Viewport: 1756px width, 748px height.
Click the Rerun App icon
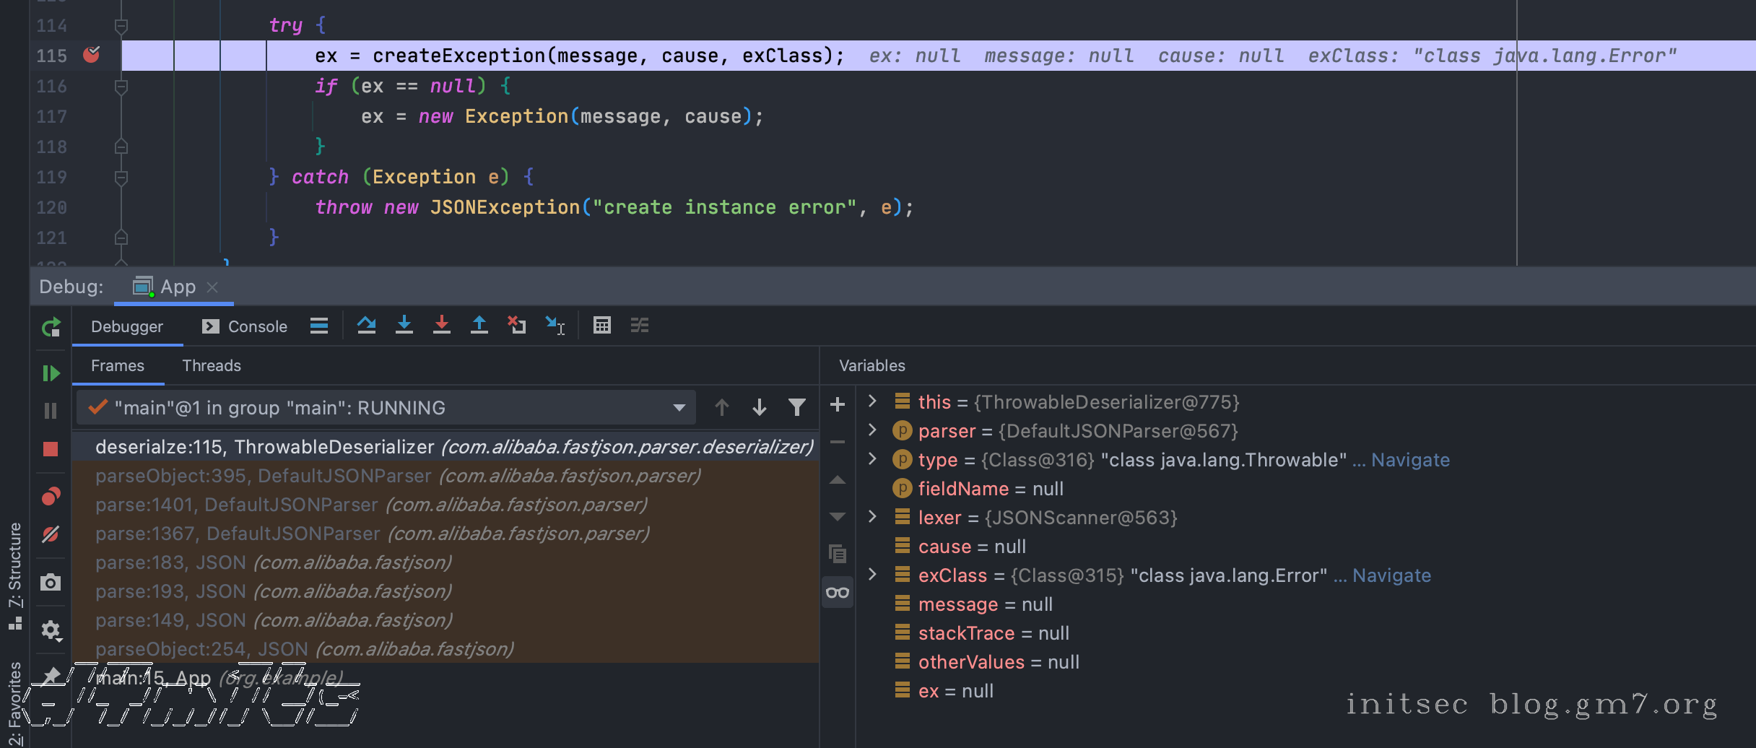(x=51, y=329)
